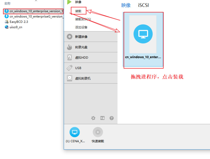Viewport: 210px width, 159px height.
Task: Select cn_windows_10_enterprise_version file in Explorer
Action: (x=34, y=11)
